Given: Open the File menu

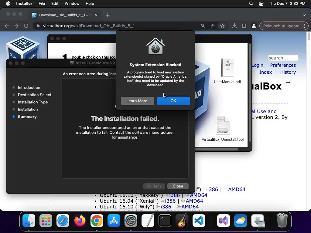Looking at the screenshot, I should tap(42, 4).
